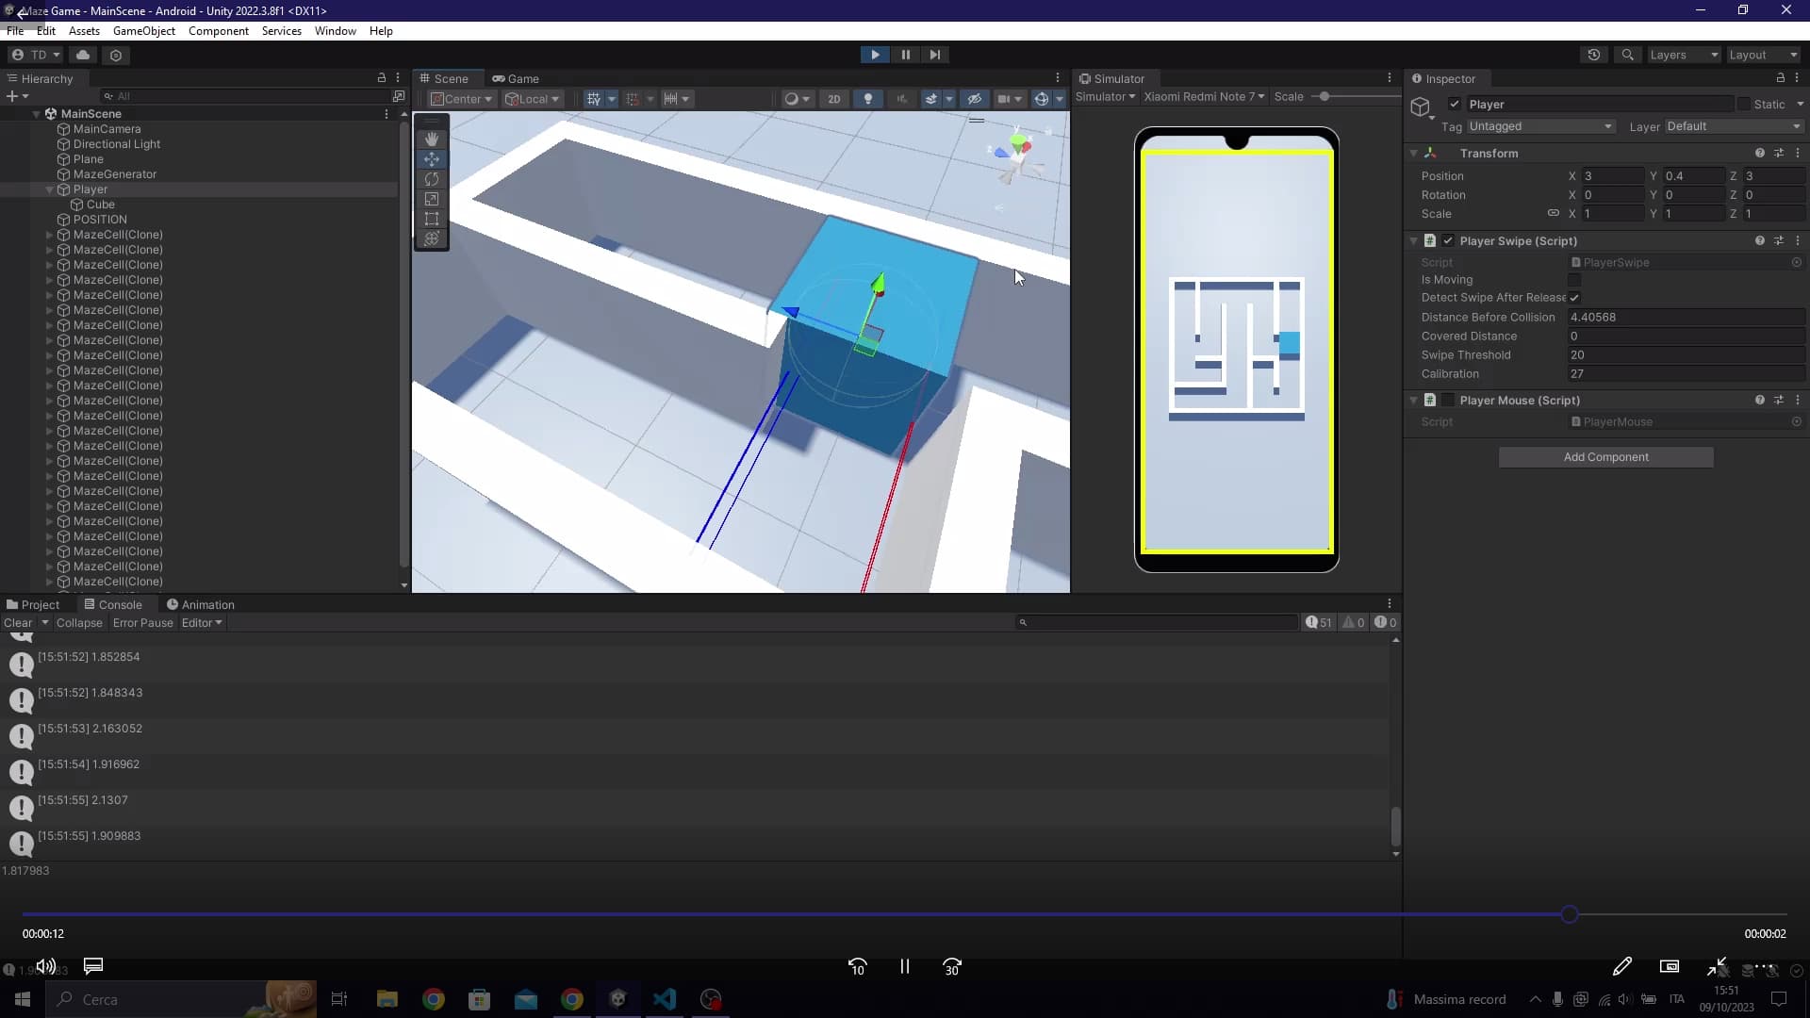Open the Layout dropdown
The height and width of the screenshot is (1018, 1810).
(x=1761, y=55)
